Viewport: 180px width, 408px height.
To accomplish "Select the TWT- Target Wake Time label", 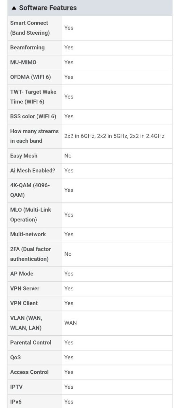I will (x=33, y=97).
